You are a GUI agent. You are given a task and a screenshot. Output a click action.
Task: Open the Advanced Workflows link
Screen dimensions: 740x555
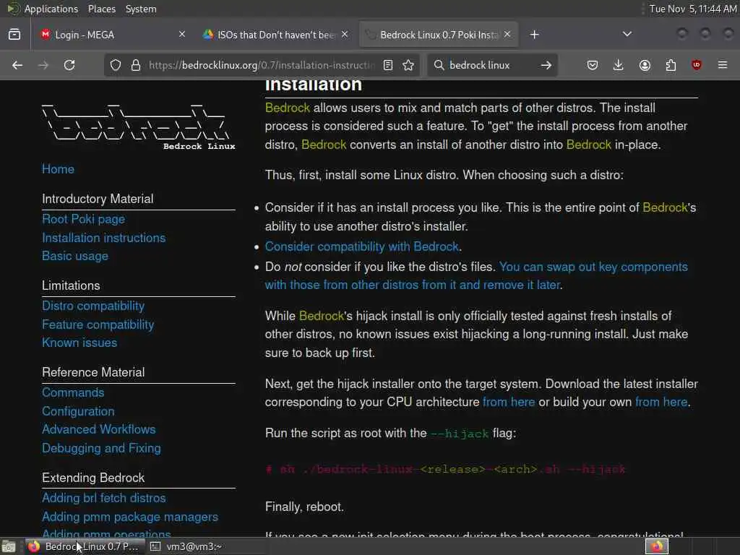[98, 429]
